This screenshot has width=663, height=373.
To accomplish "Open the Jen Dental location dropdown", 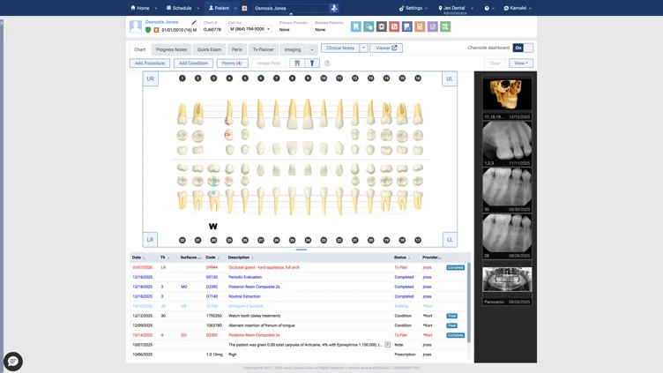I will coord(456,8).
